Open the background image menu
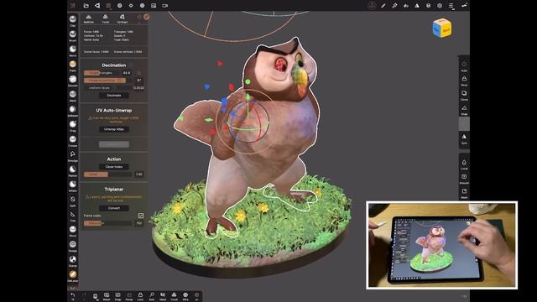Screen dimensions: 537x302 [154, 6]
